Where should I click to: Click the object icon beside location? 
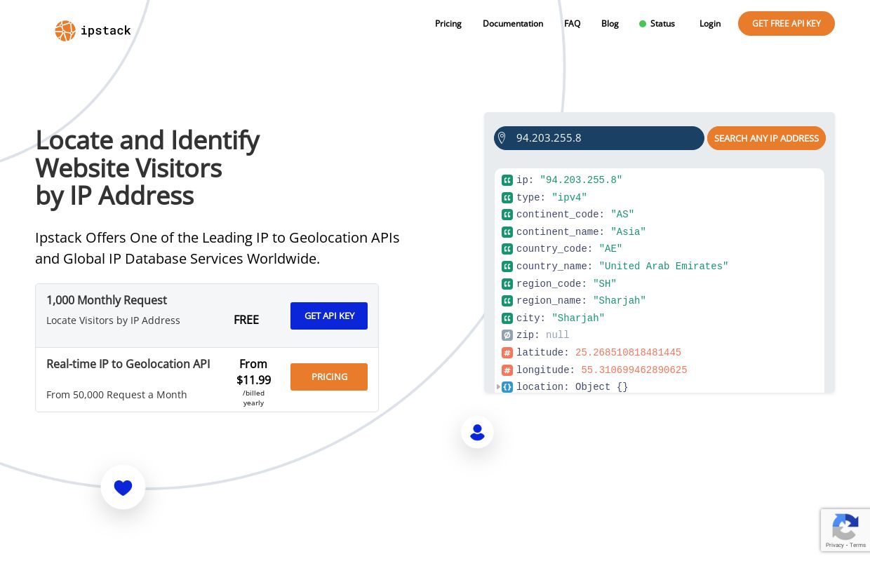tap(507, 387)
